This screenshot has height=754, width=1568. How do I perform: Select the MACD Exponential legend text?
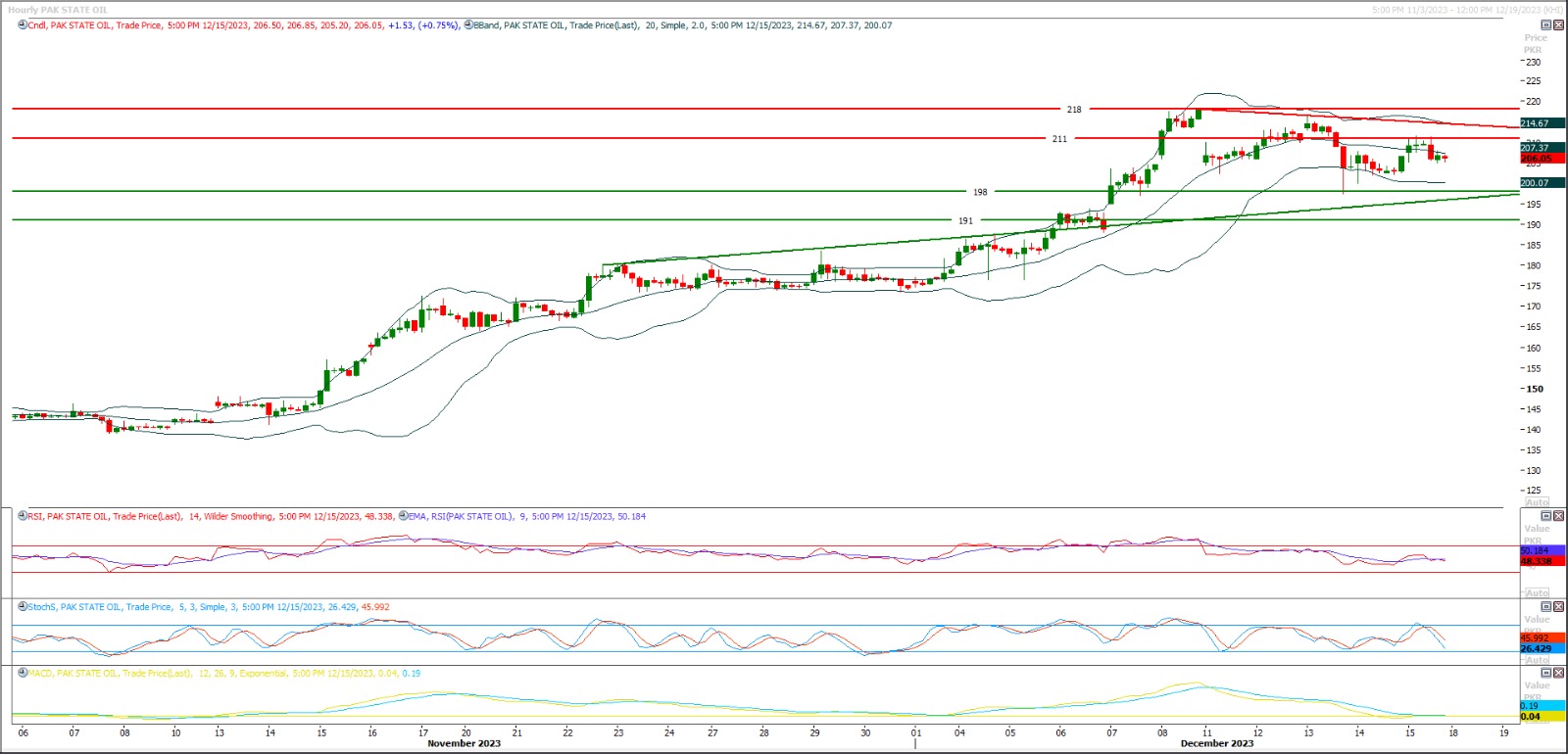[224, 673]
